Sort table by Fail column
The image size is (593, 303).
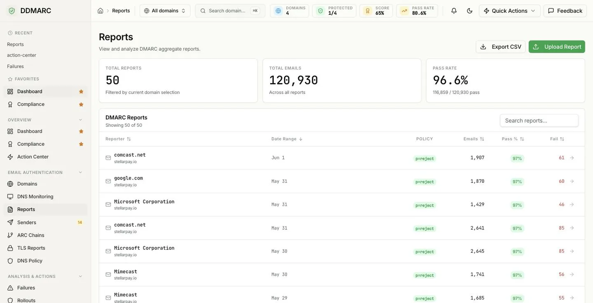point(557,139)
